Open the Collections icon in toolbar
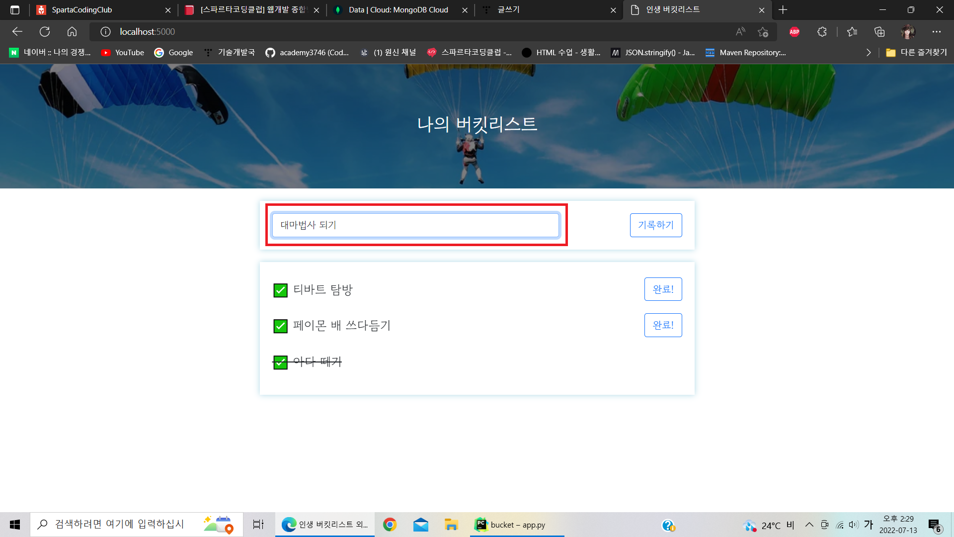 point(879,32)
